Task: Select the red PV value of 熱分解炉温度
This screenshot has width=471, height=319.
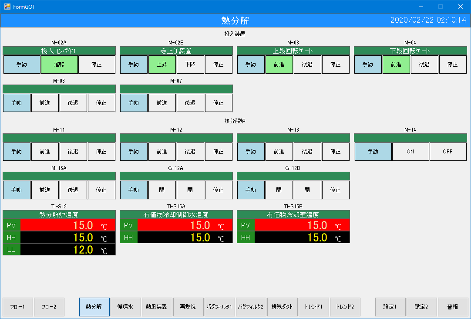Action: [x=68, y=225]
